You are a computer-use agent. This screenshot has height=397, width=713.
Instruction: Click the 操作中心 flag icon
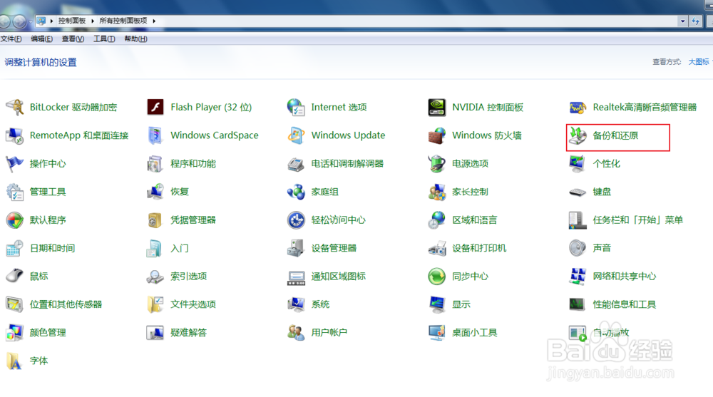coord(14,164)
